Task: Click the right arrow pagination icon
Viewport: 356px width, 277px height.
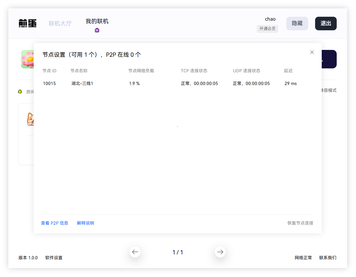Action: point(220,252)
